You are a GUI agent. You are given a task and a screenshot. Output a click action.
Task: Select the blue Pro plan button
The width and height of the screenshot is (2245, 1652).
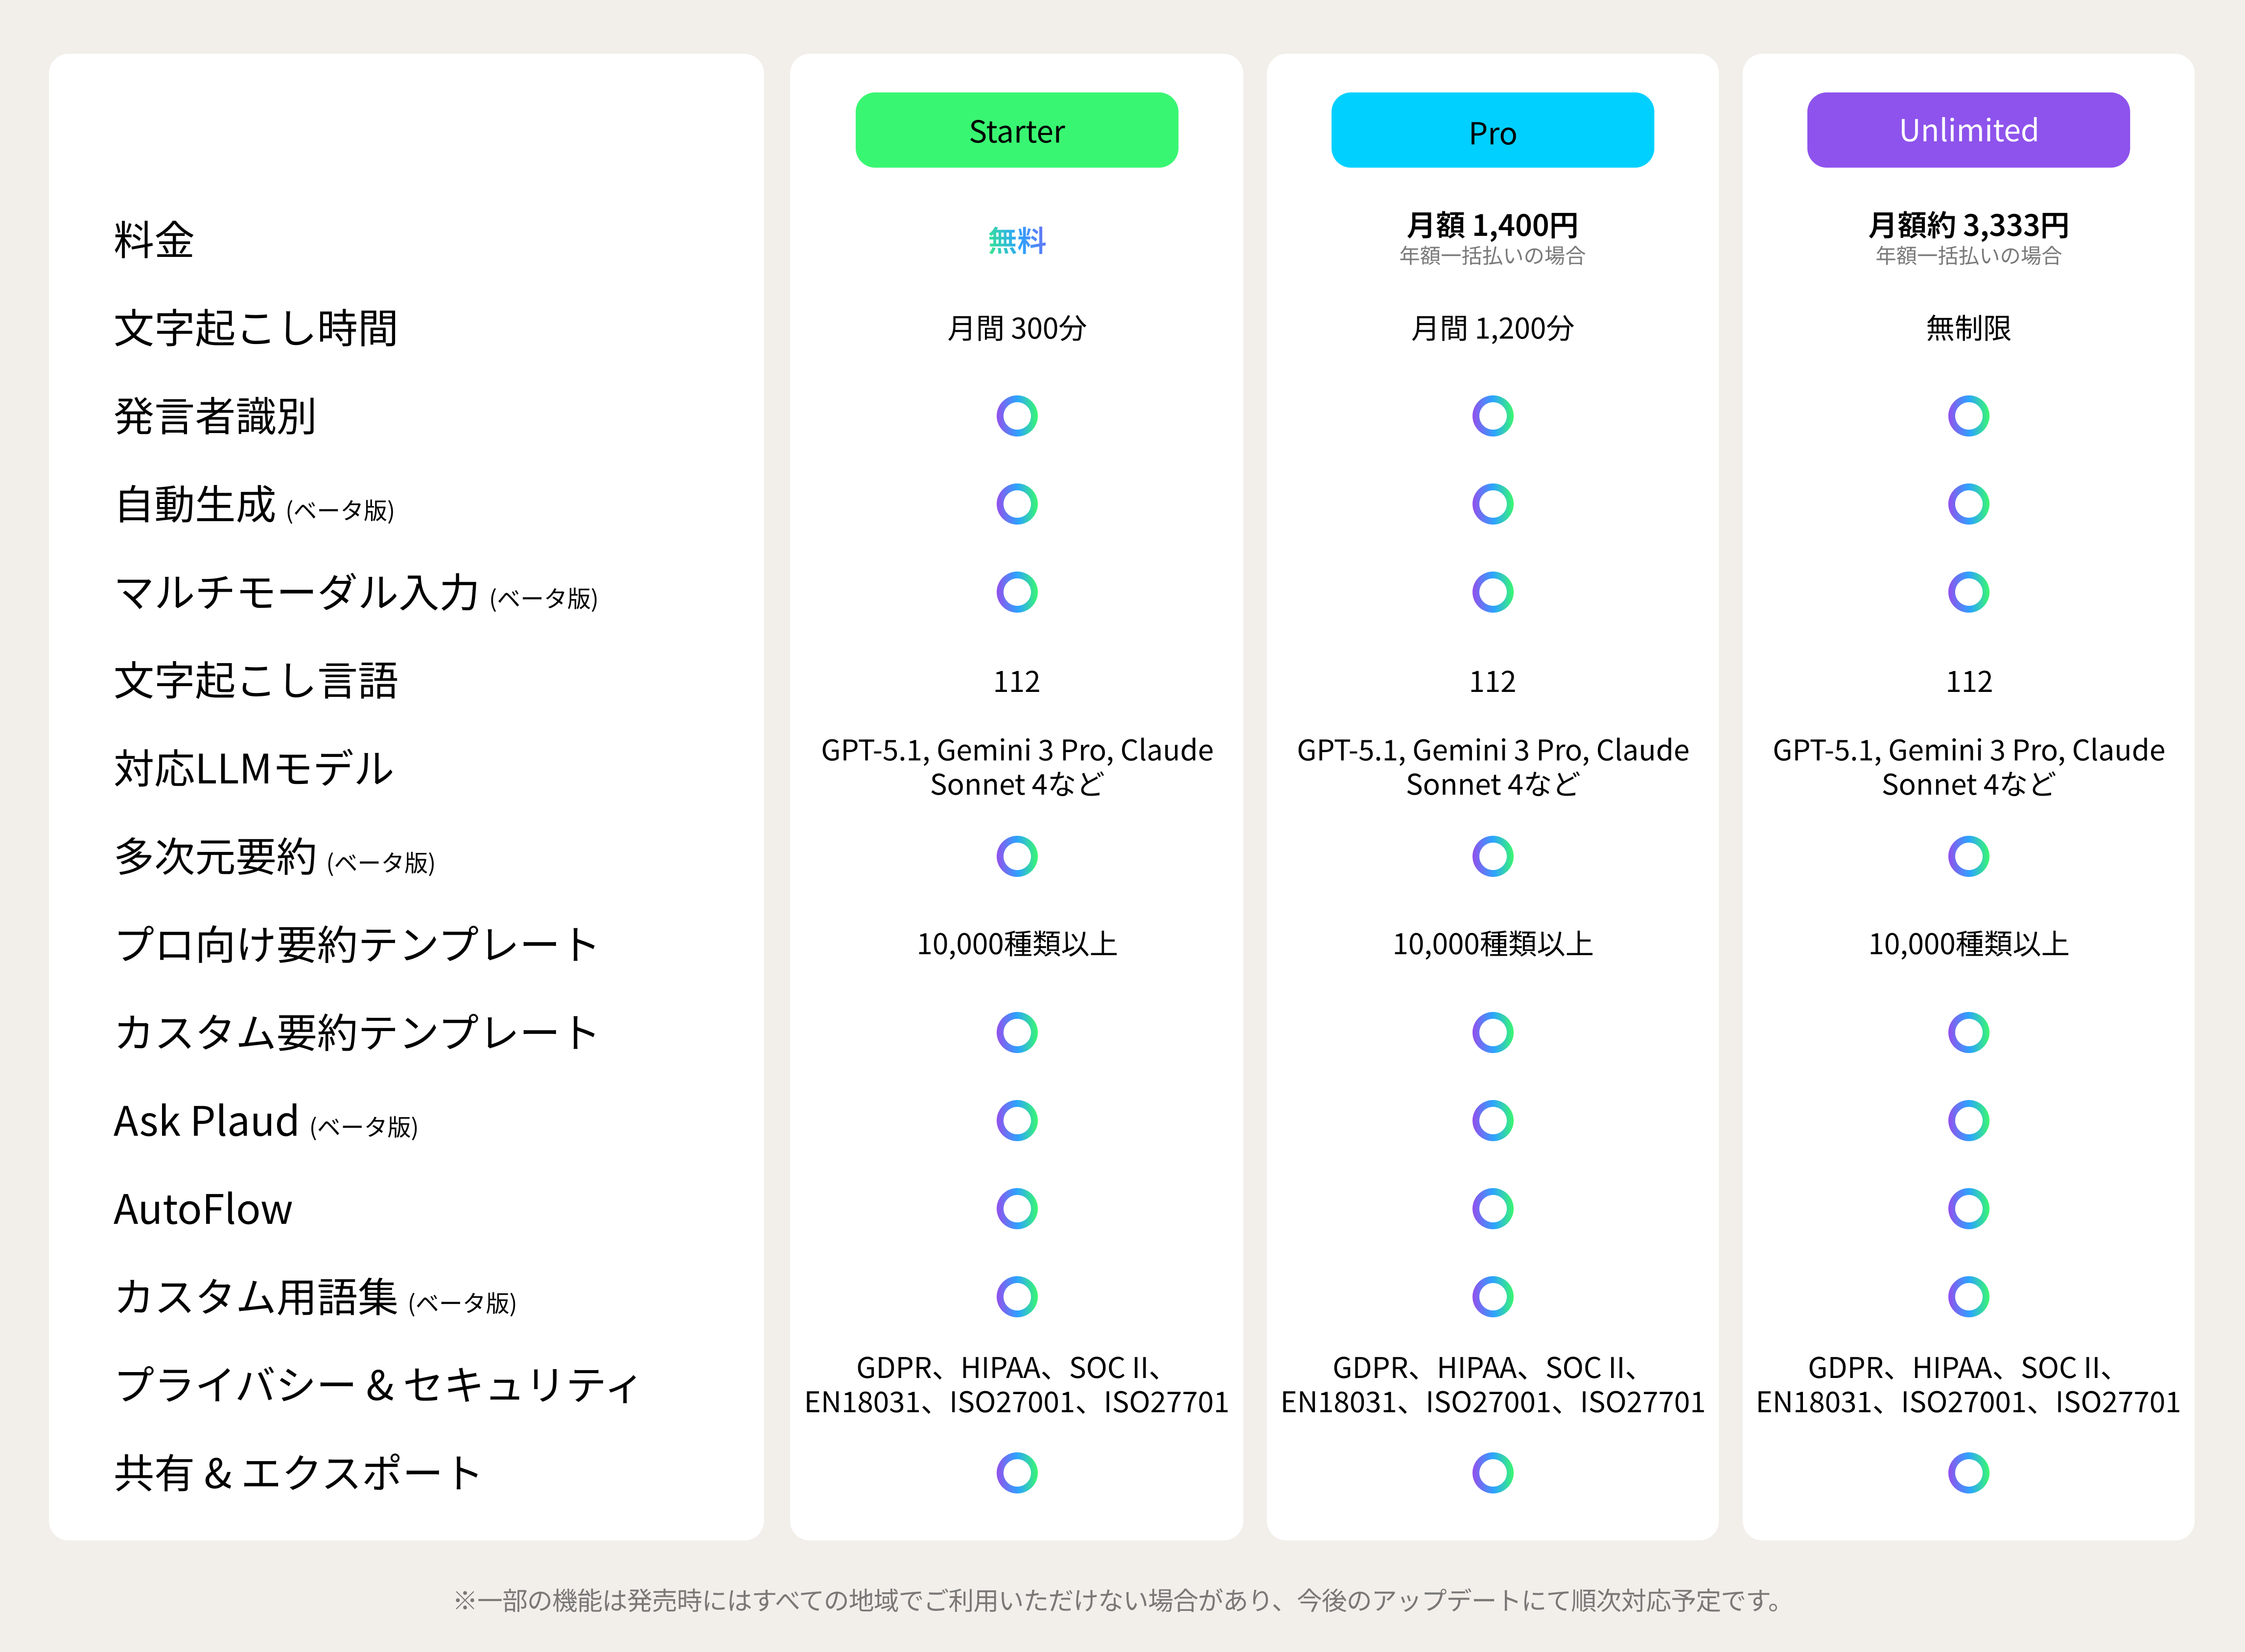[1492, 131]
